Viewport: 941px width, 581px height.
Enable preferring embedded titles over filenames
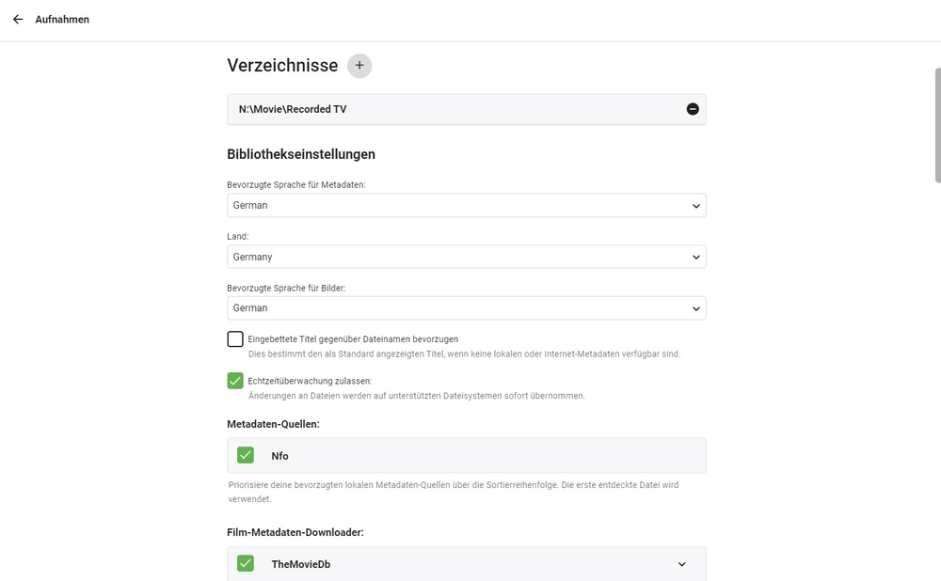tap(235, 339)
